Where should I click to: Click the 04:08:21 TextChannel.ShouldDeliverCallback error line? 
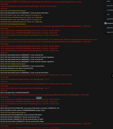49,39
